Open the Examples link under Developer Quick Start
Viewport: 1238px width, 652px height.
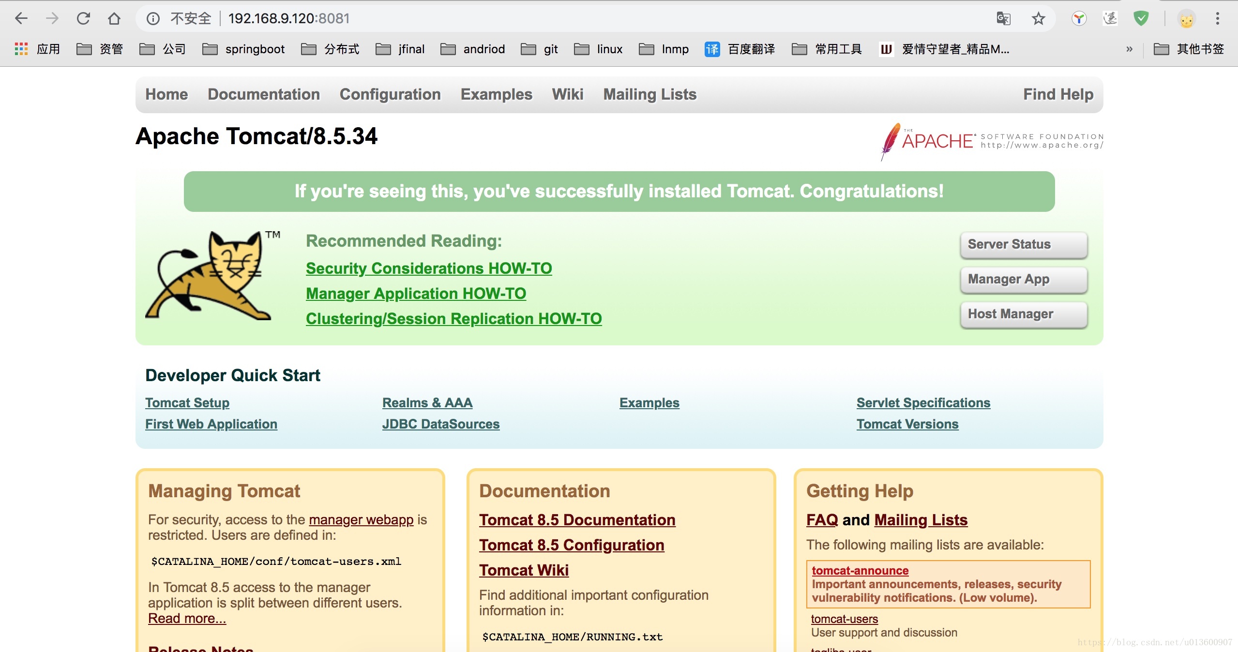tap(649, 403)
